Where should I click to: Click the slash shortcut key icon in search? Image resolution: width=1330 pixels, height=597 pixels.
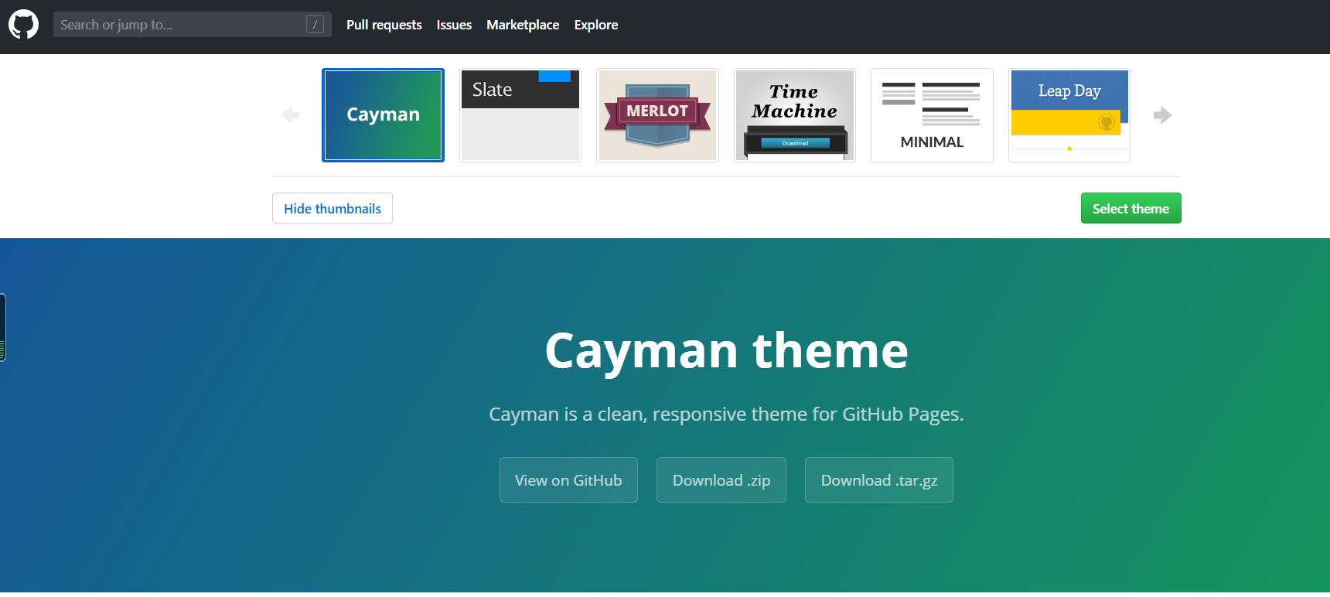(x=315, y=25)
